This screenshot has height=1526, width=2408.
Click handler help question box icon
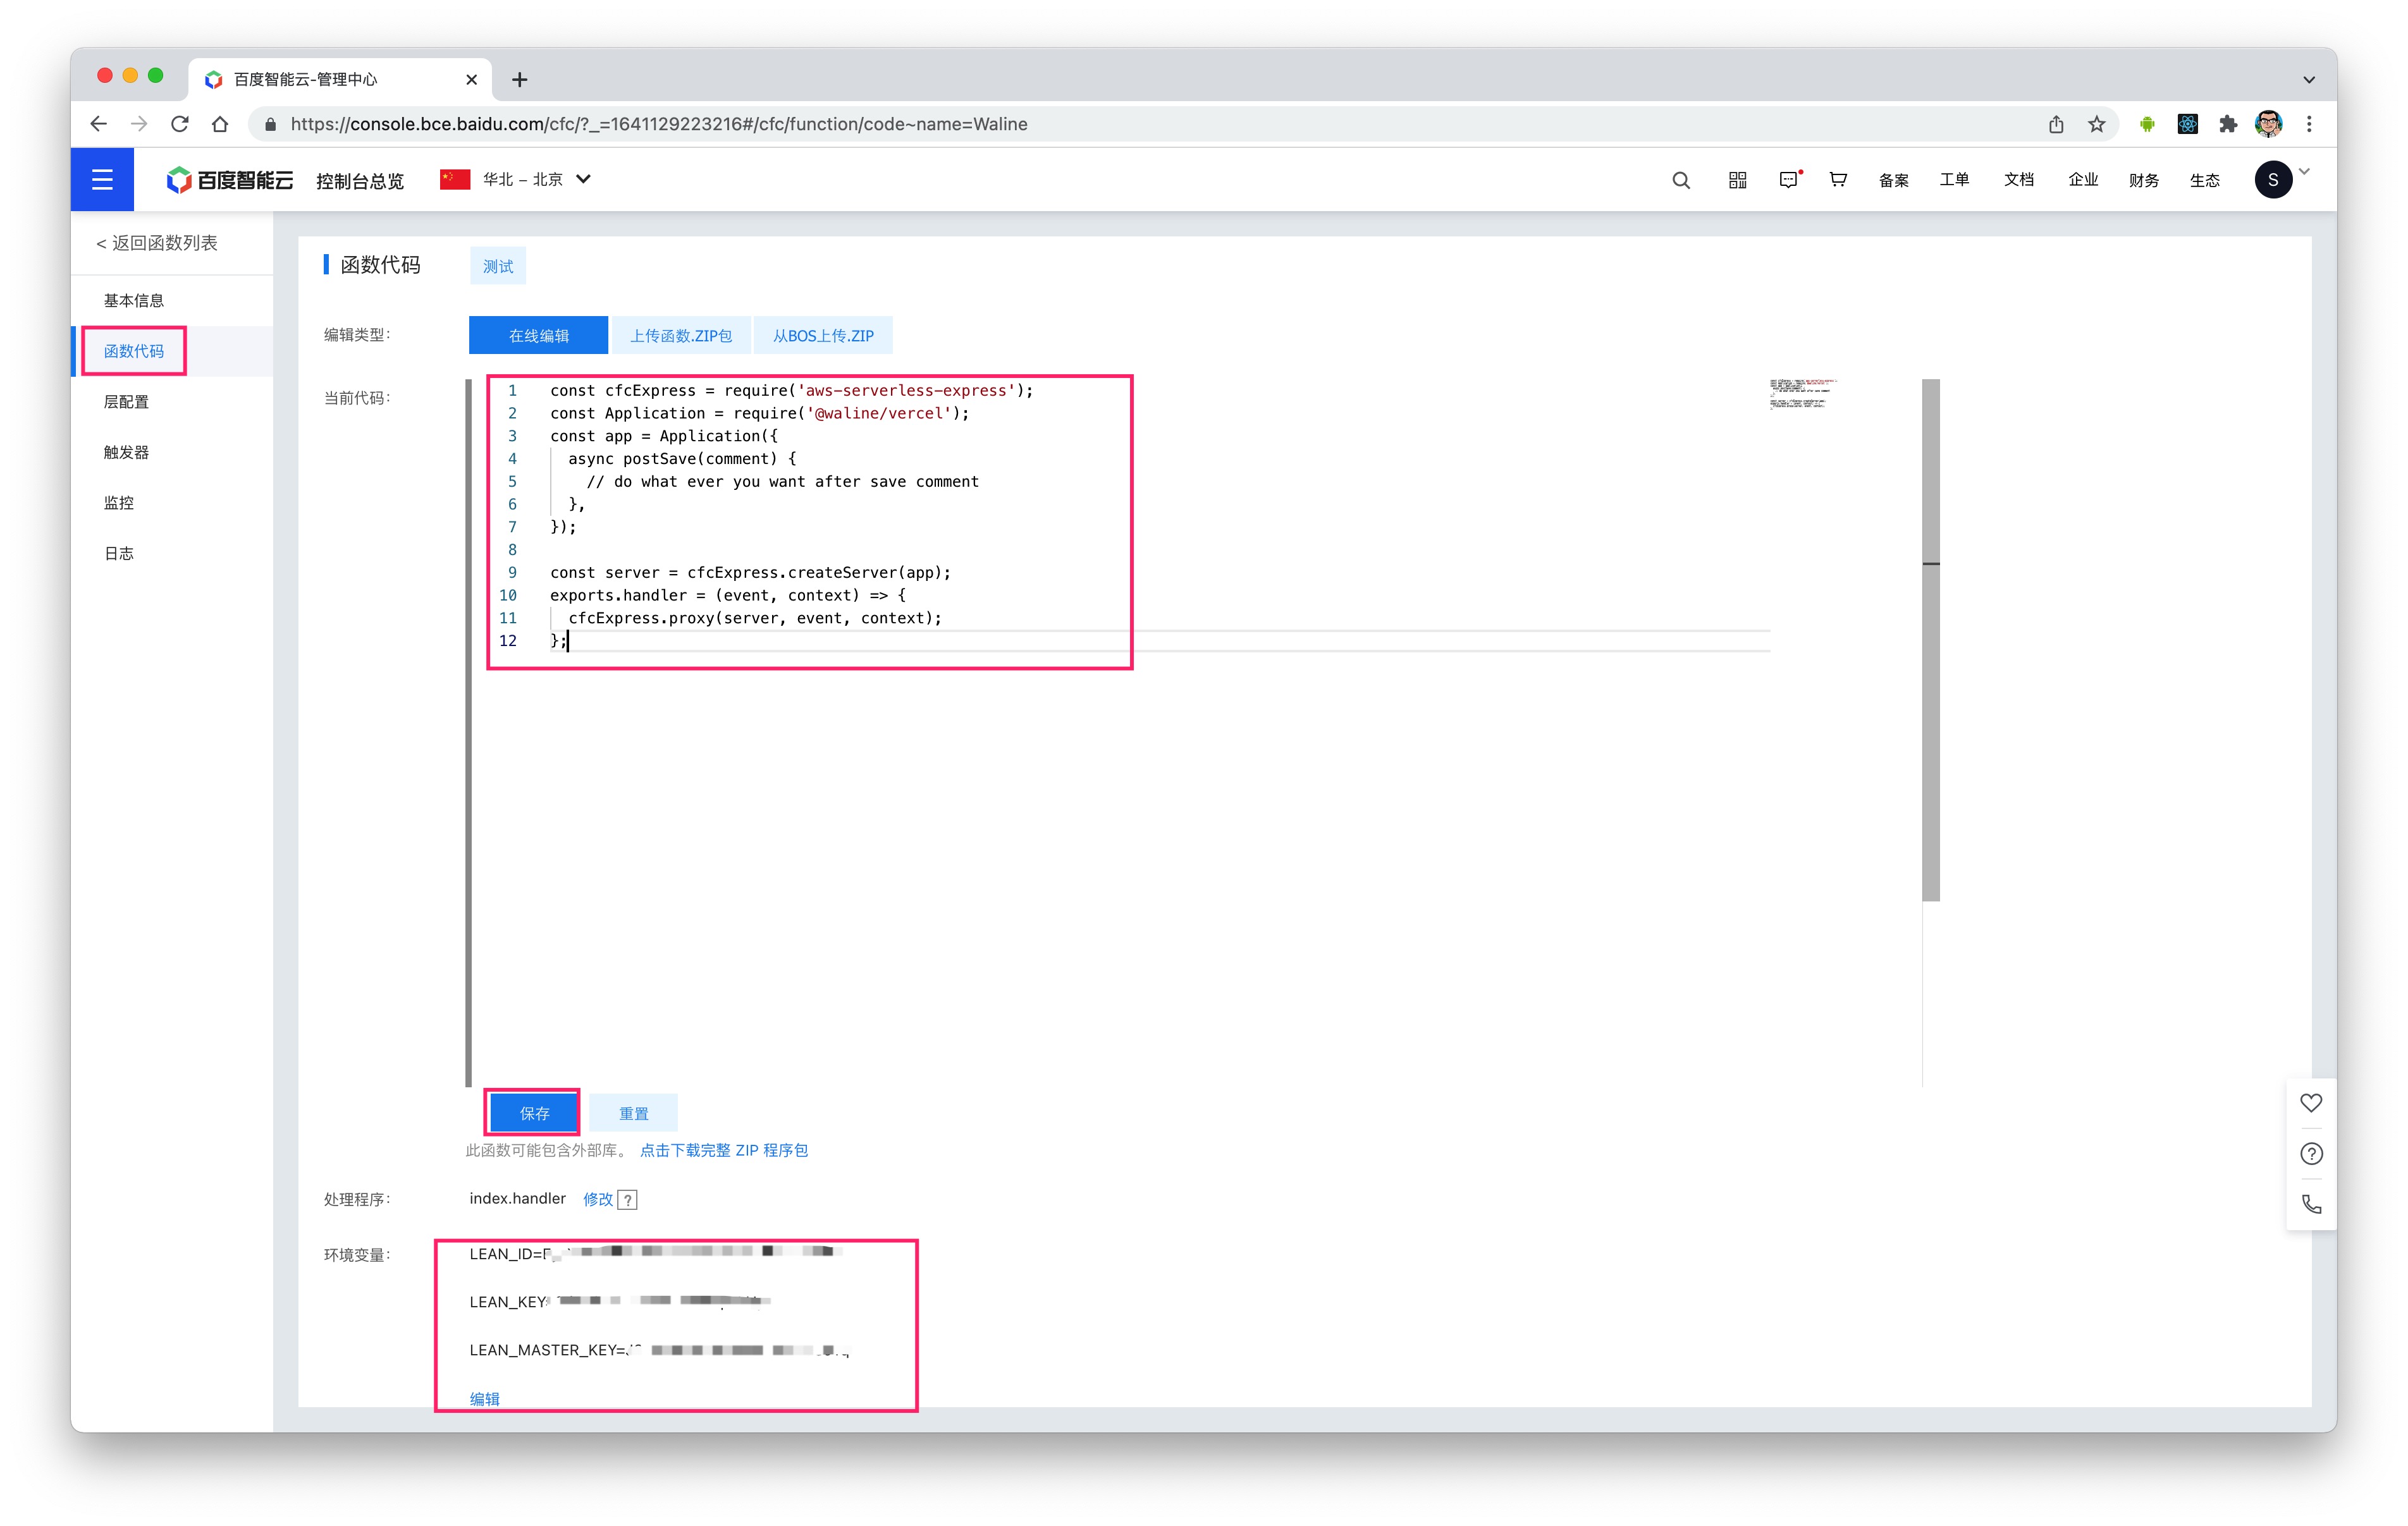click(627, 1200)
